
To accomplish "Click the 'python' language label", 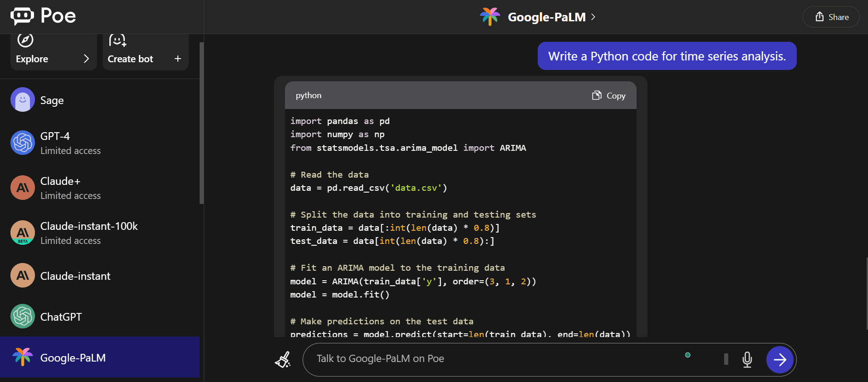I will [309, 95].
